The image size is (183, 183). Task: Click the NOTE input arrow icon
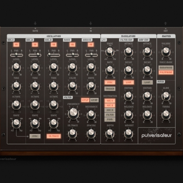coord(35,23)
